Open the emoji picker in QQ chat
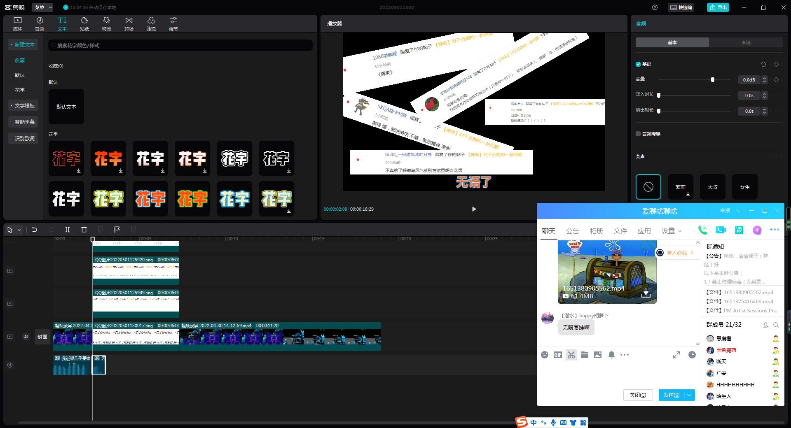The height and width of the screenshot is (428, 791). click(x=545, y=355)
